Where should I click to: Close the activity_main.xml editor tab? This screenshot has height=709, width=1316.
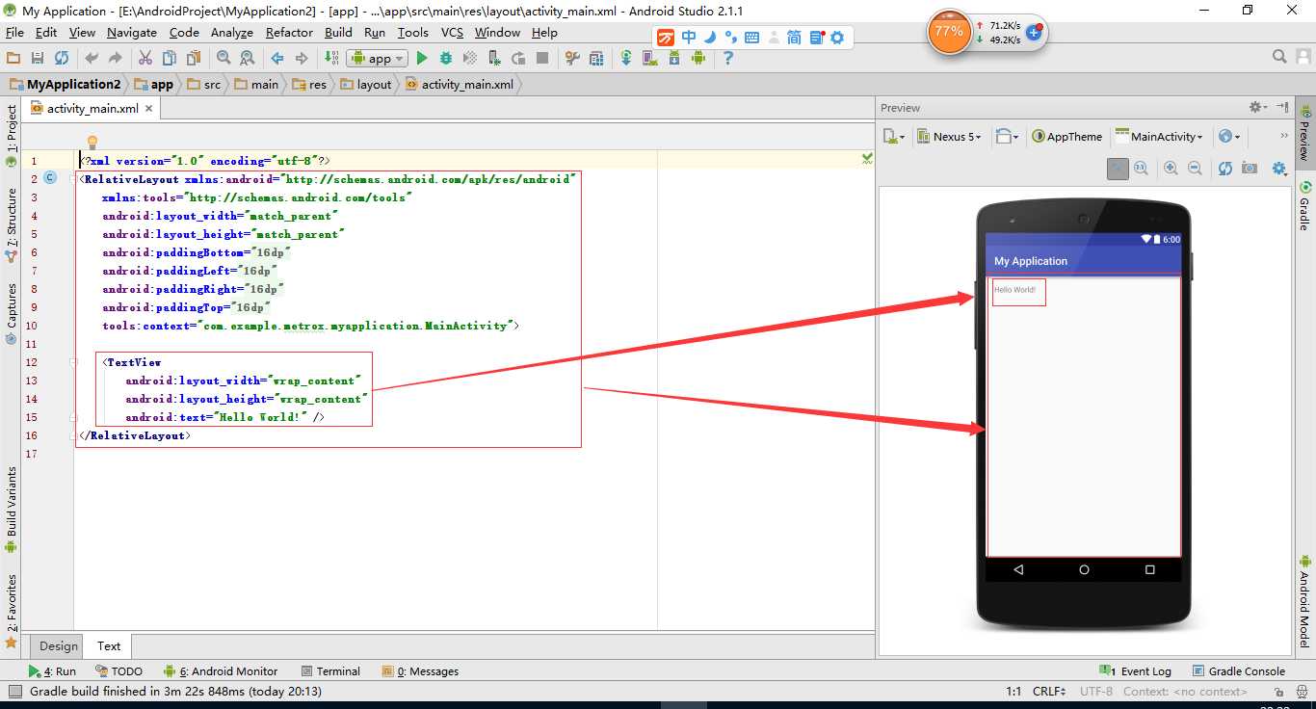(149, 109)
